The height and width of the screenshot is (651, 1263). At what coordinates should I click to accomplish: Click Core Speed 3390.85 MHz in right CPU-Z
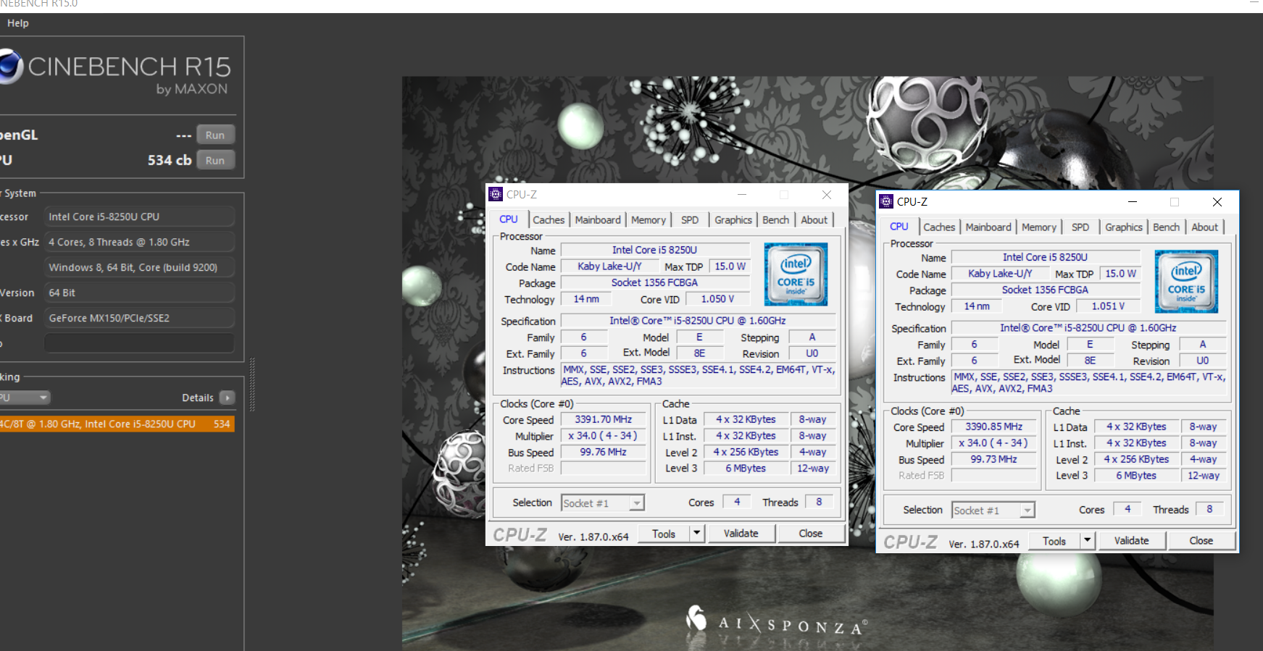[x=994, y=427]
